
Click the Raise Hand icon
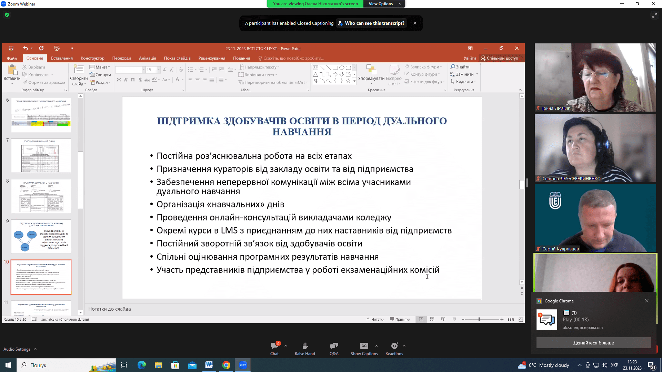tap(305, 346)
